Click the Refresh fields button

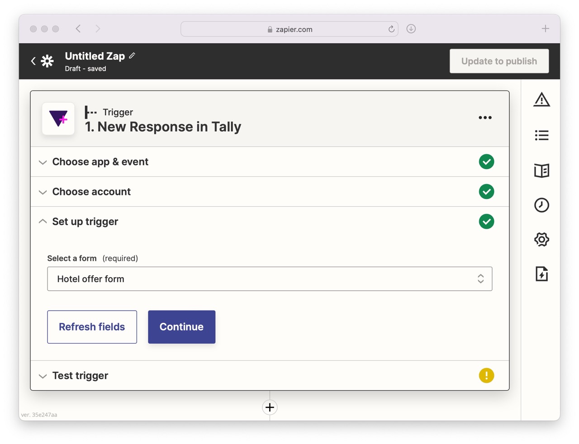92,327
